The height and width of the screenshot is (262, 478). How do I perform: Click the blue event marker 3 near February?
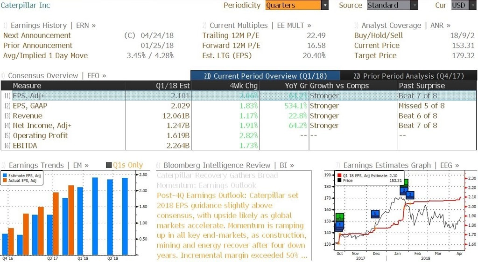[410, 195]
